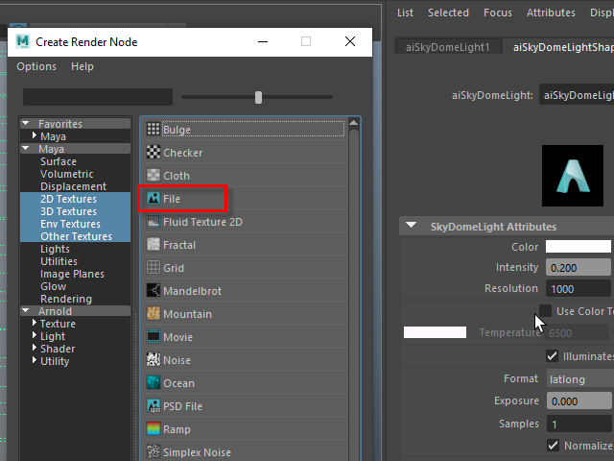Screen dimensions: 614x461
Task: Create a Fractal texture node
Action: 178,245
